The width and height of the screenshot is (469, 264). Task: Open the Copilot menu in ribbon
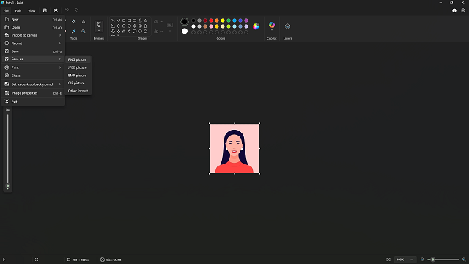point(272,26)
